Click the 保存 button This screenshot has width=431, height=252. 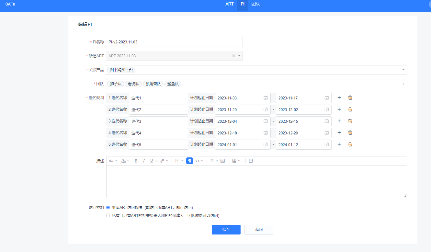[x=226, y=230]
